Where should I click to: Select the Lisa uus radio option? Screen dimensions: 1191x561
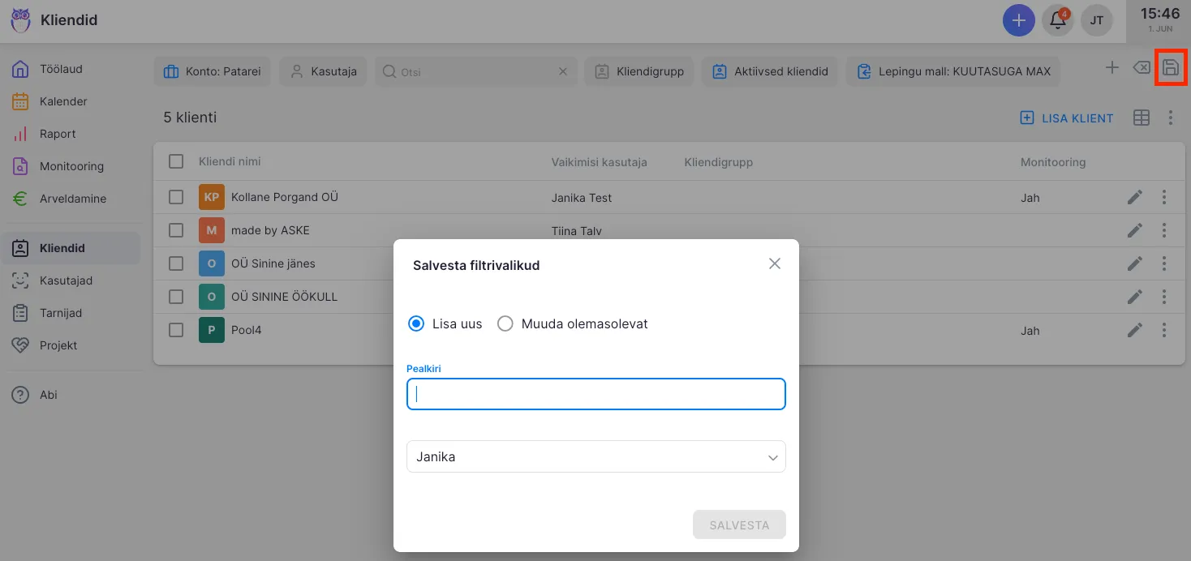[416, 323]
